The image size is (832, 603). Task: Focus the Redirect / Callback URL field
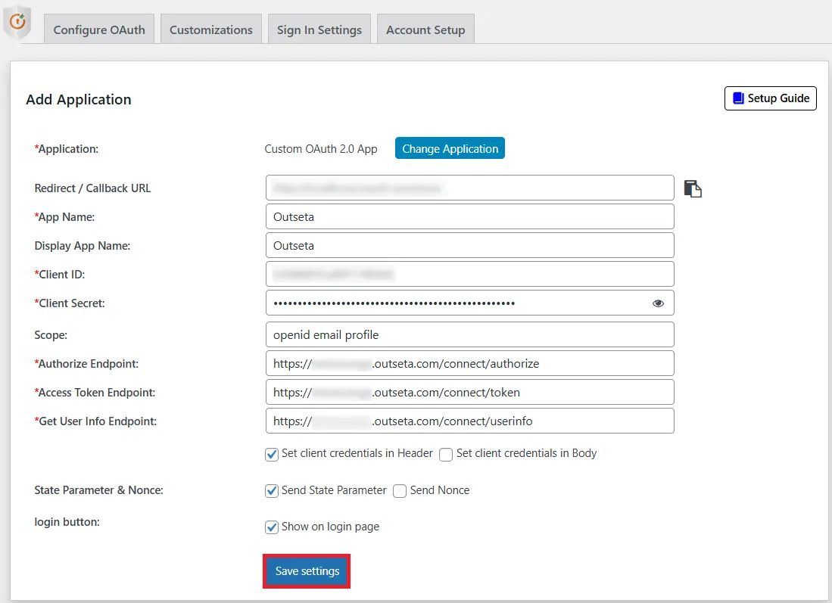pos(469,188)
